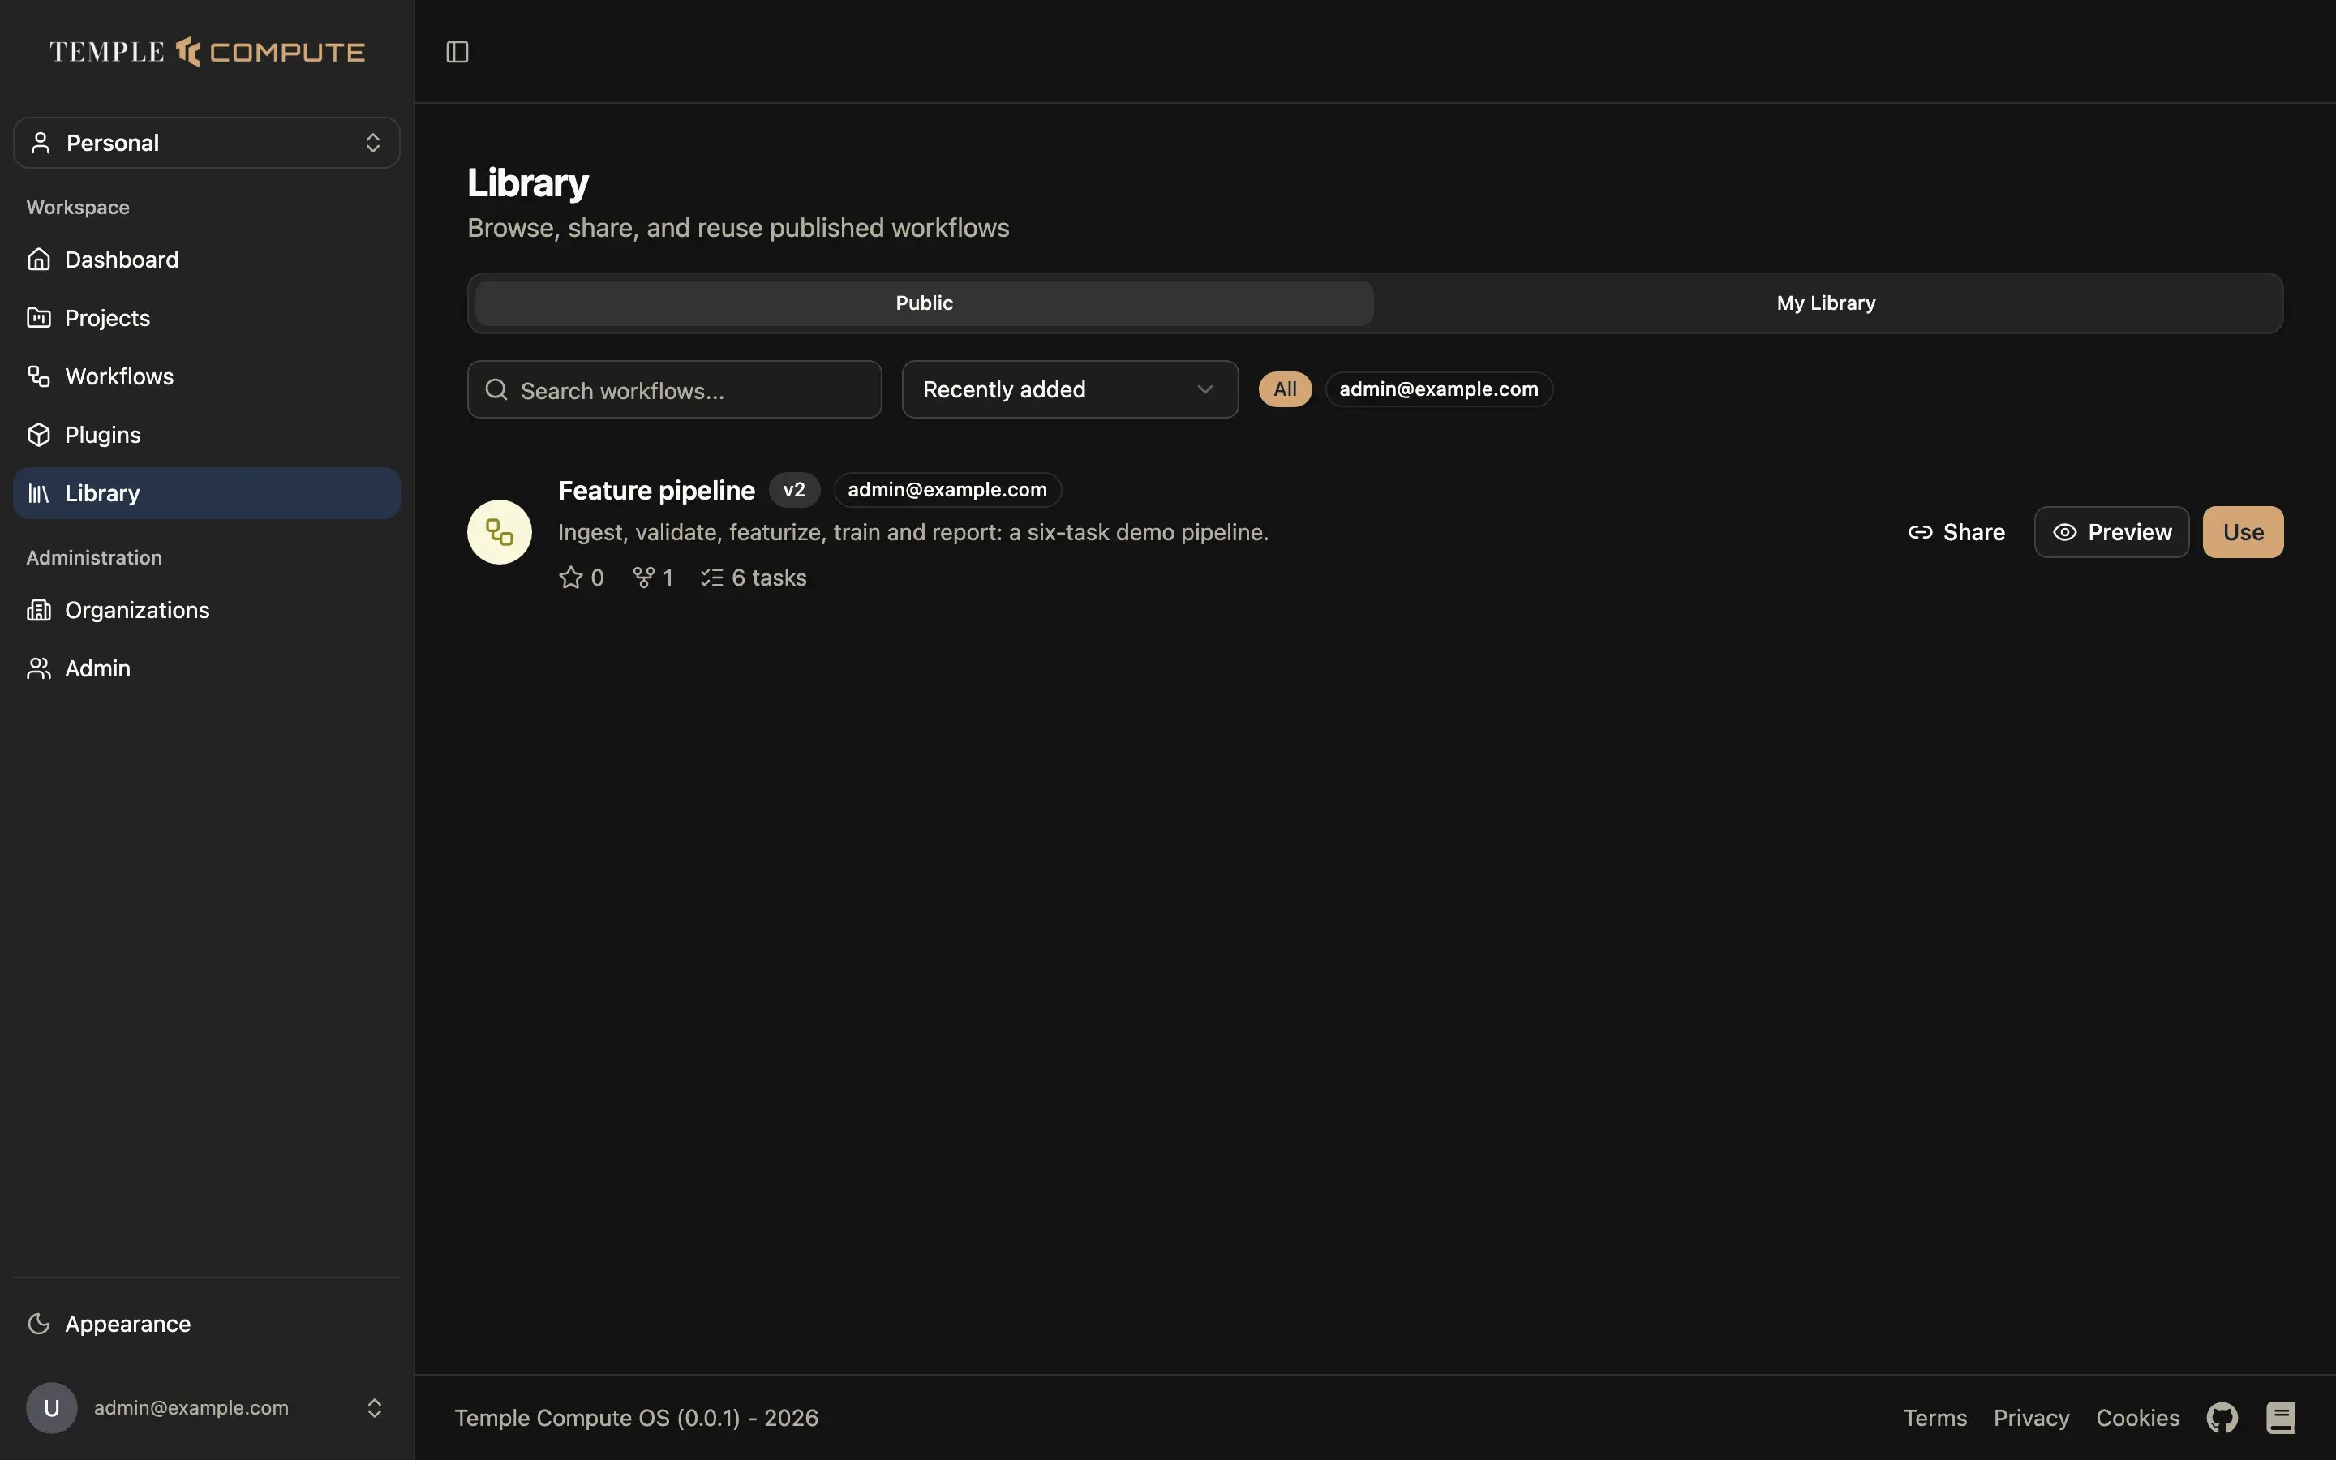Toggle the sidebar panel icon
Screen dimensions: 2336x1460
click(457, 51)
